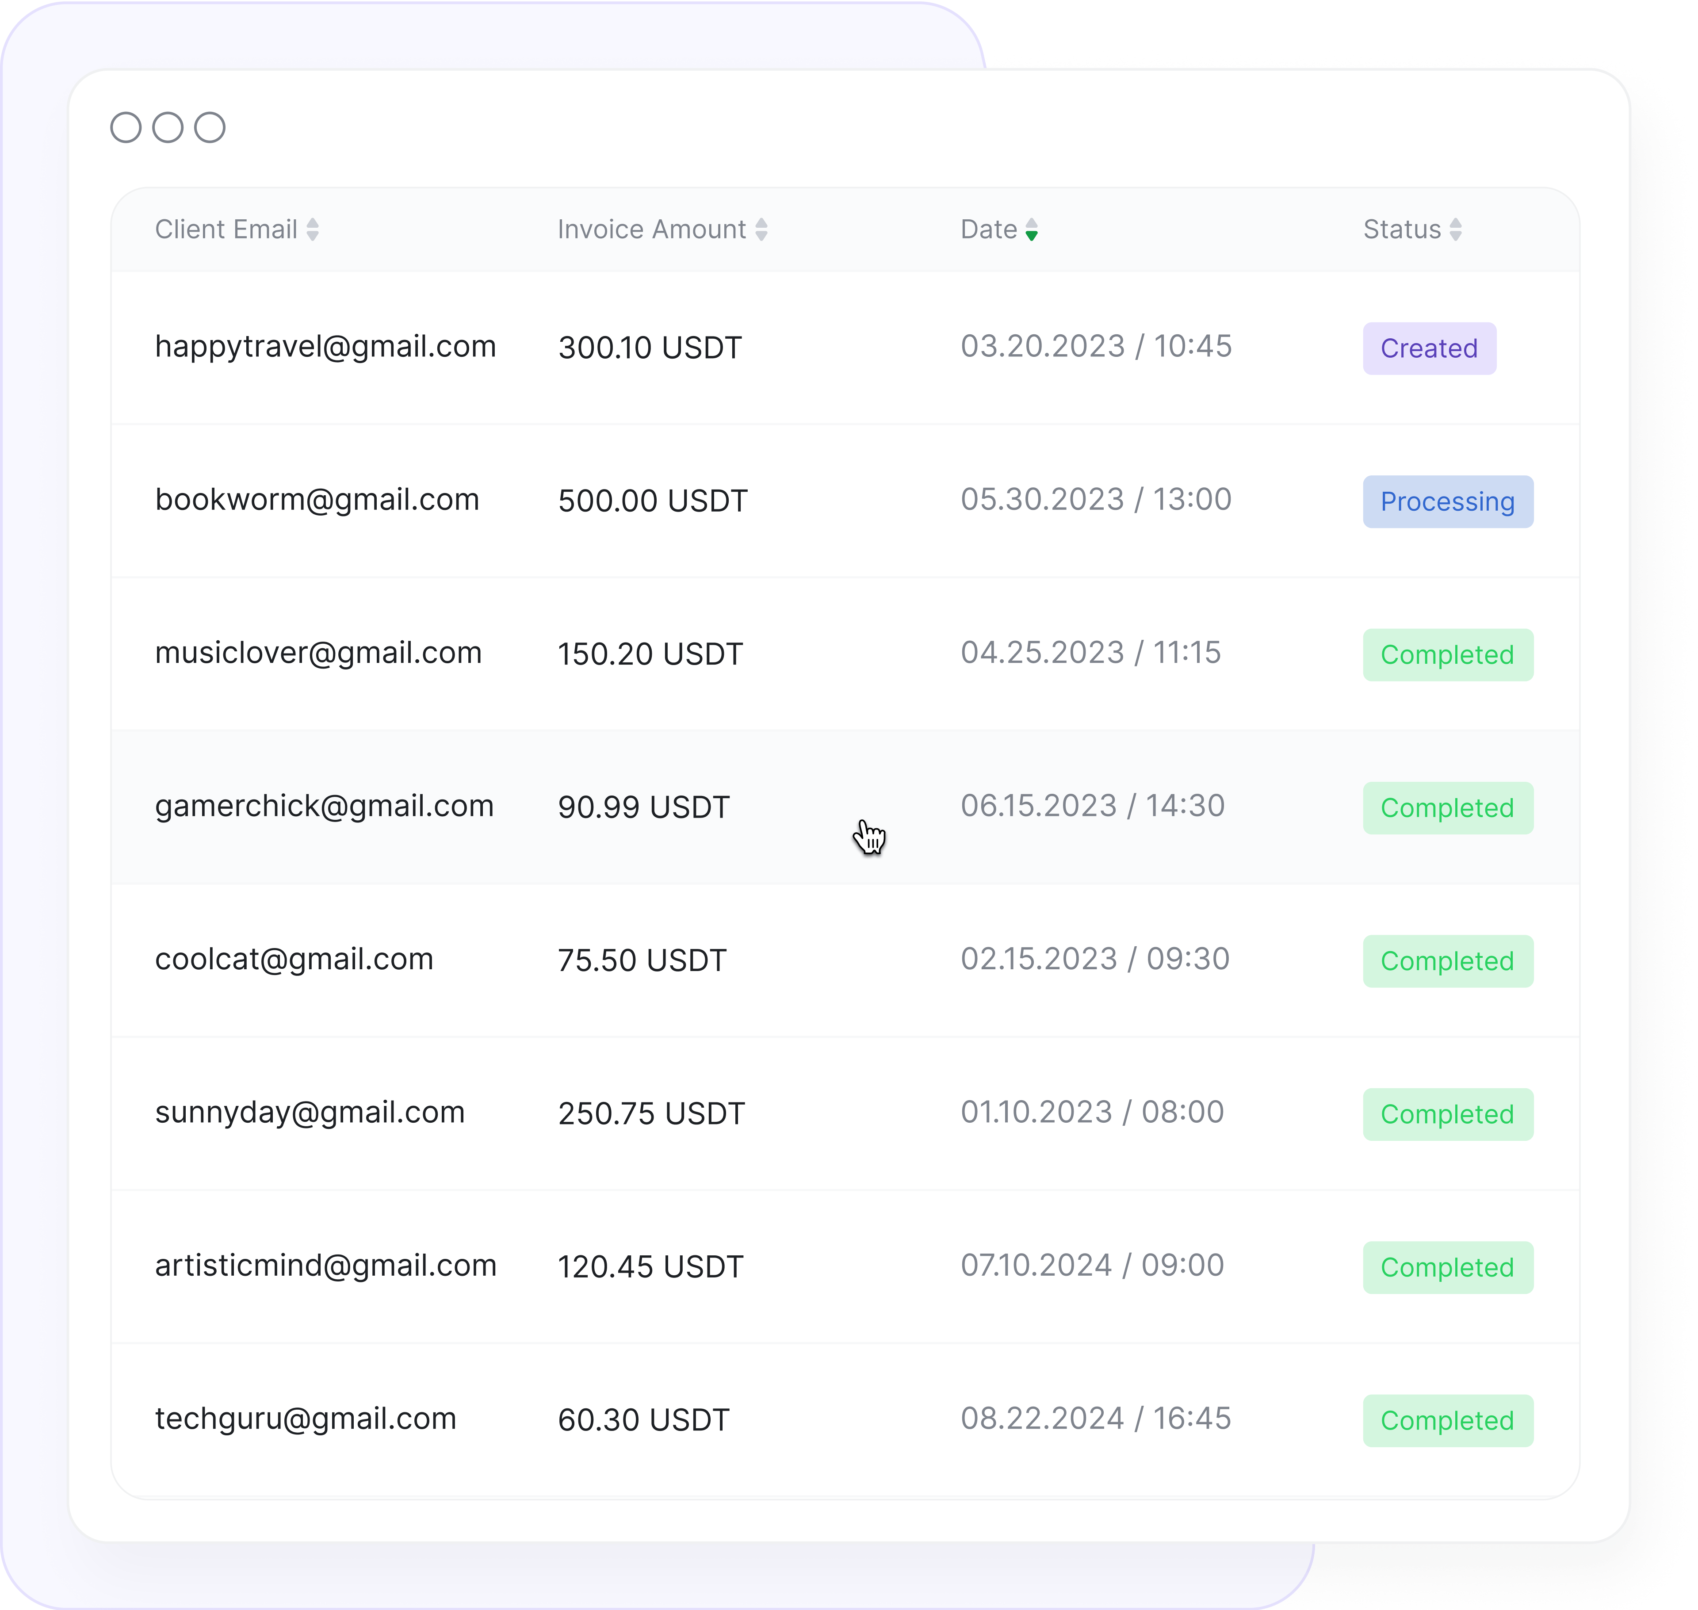The width and height of the screenshot is (1698, 1610).
Task: Click the Created status badge
Action: tap(1429, 348)
